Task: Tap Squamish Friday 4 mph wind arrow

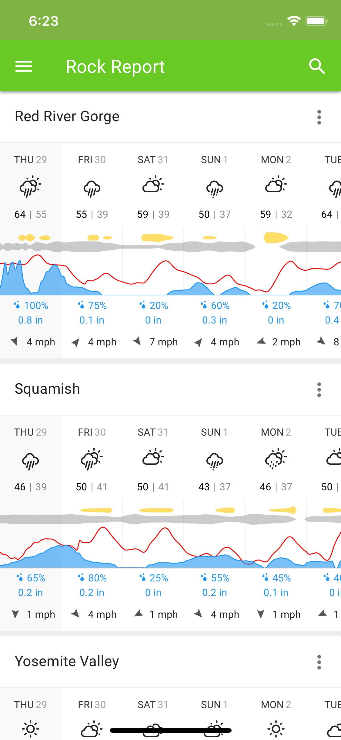Action: tap(75, 614)
